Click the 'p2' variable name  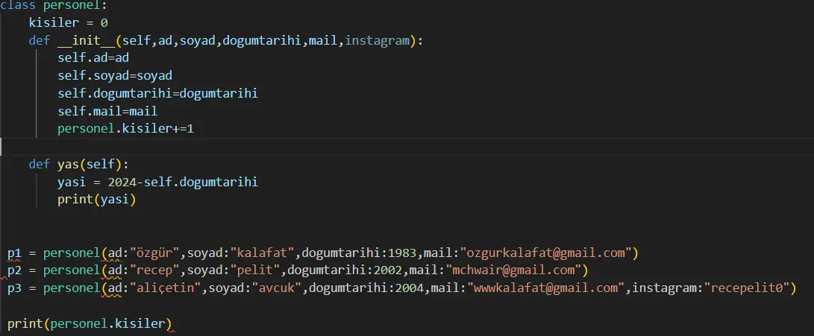click(x=14, y=270)
